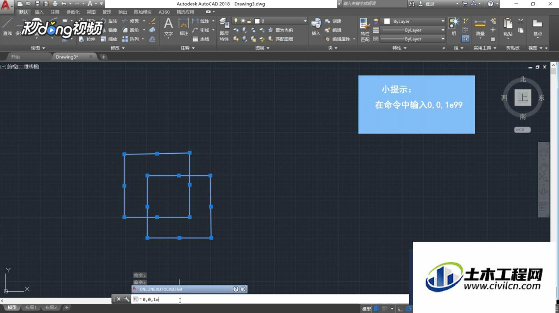Toggle Model space (模型) status bar button
This screenshot has height=313, width=559.
click(366, 309)
